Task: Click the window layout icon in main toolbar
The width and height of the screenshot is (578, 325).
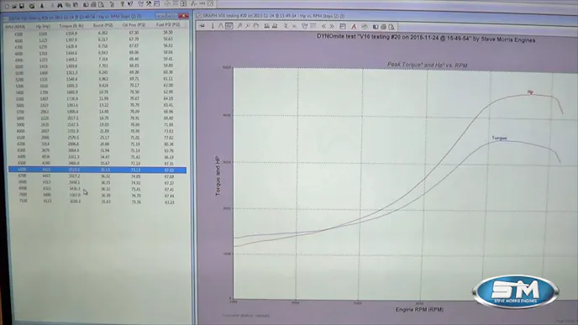Action: tap(156, 3)
